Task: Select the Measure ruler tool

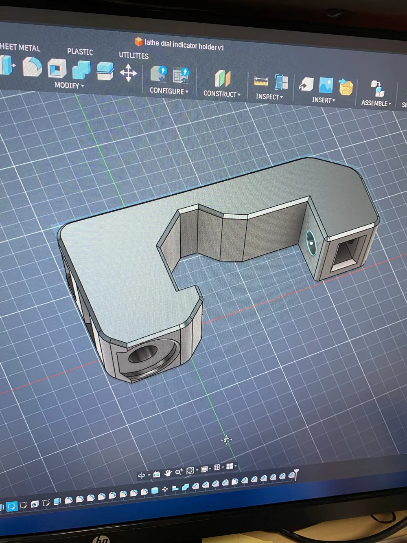Action: (261, 81)
